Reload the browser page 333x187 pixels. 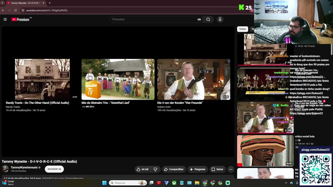click(x=15, y=10)
